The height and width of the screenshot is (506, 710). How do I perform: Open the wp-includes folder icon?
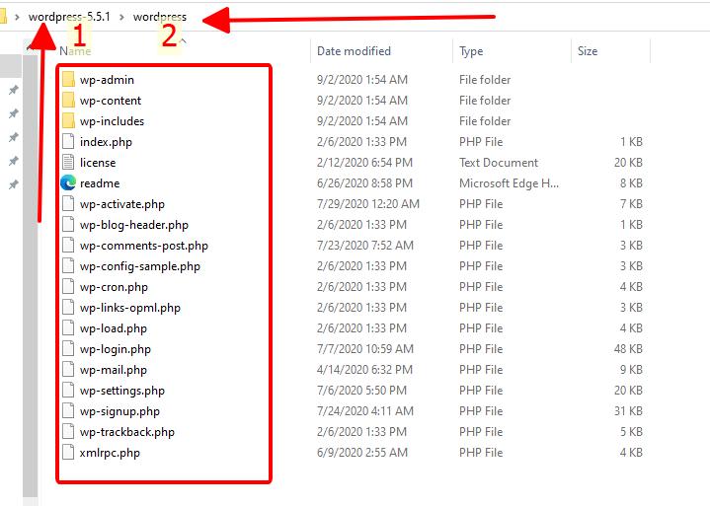tap(68, 120)
